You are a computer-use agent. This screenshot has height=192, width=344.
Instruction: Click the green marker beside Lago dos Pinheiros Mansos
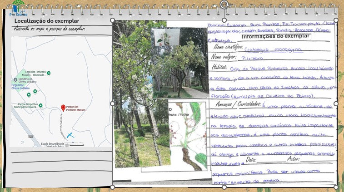tap(49, 73)
